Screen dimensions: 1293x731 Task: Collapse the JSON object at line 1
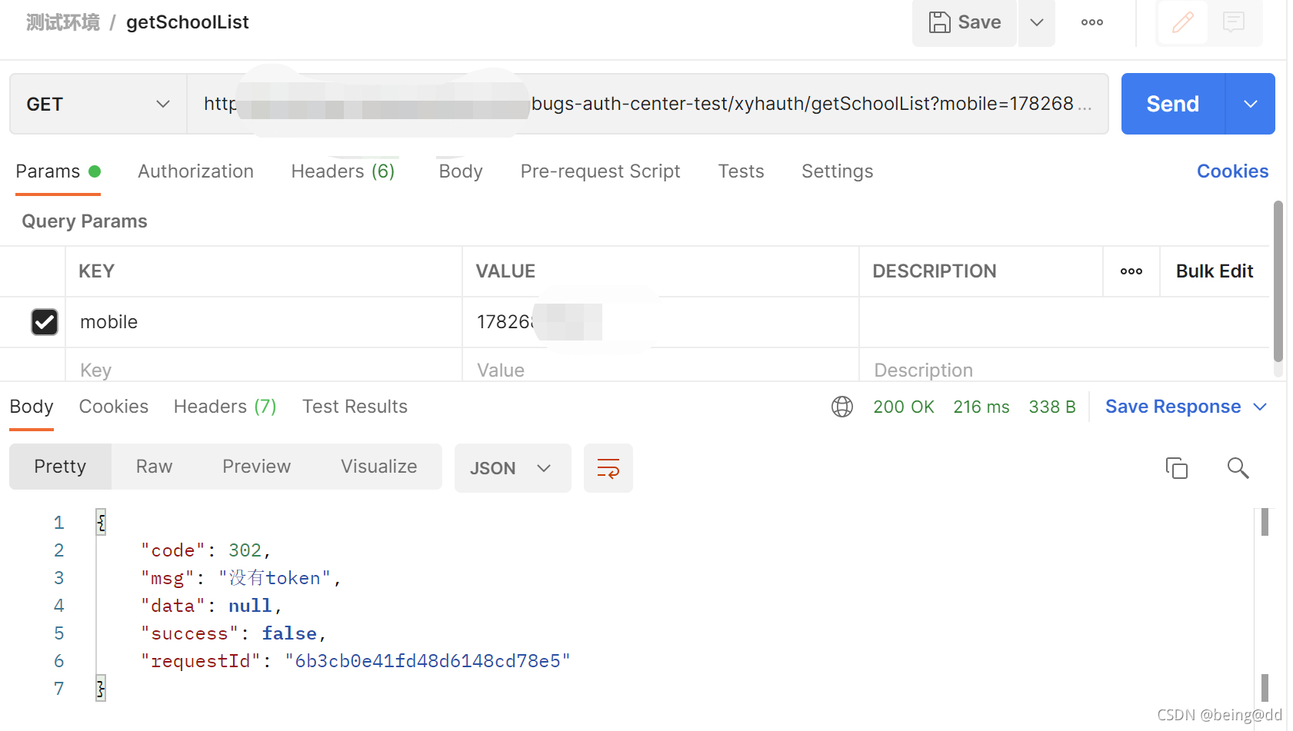101,522
